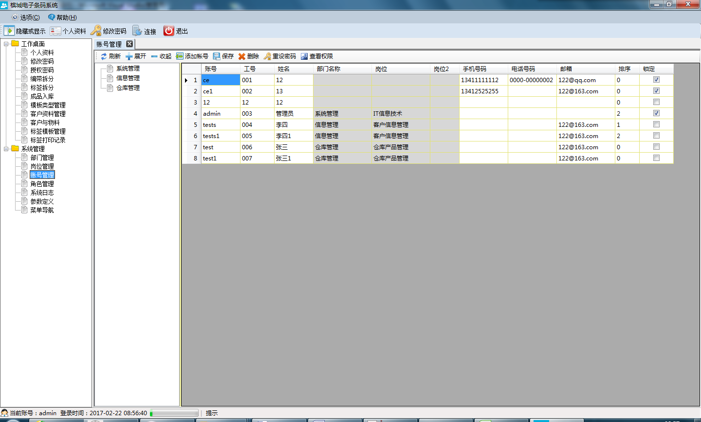Enable the lock checkbox for account tests

(x=656, y=124)
